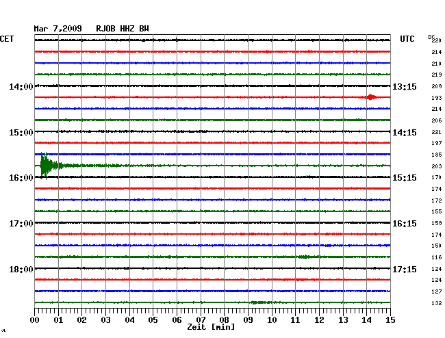The width and height of the screenshot is (445, 338).
Task: Click the 17:15 UTC time label
Action: coord(405,269)
